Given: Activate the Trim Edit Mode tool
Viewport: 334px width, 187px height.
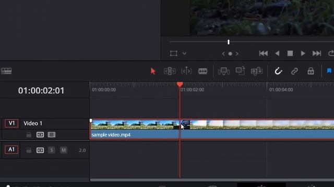Looking at the screenshot, I should click(170, 71).
